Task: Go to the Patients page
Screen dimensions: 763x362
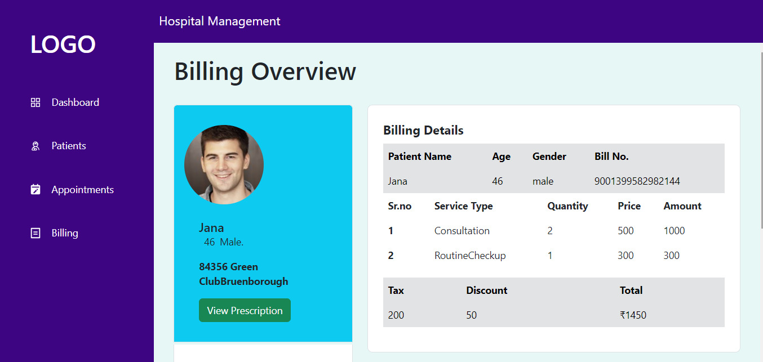Action: 69,146
